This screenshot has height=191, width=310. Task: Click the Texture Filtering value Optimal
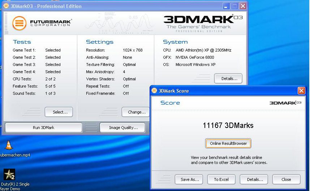tap(129, 65)
